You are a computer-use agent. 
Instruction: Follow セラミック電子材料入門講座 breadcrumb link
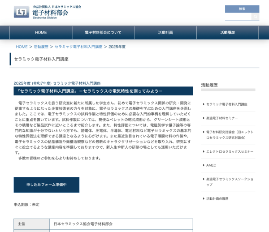(x=78, y=47)
